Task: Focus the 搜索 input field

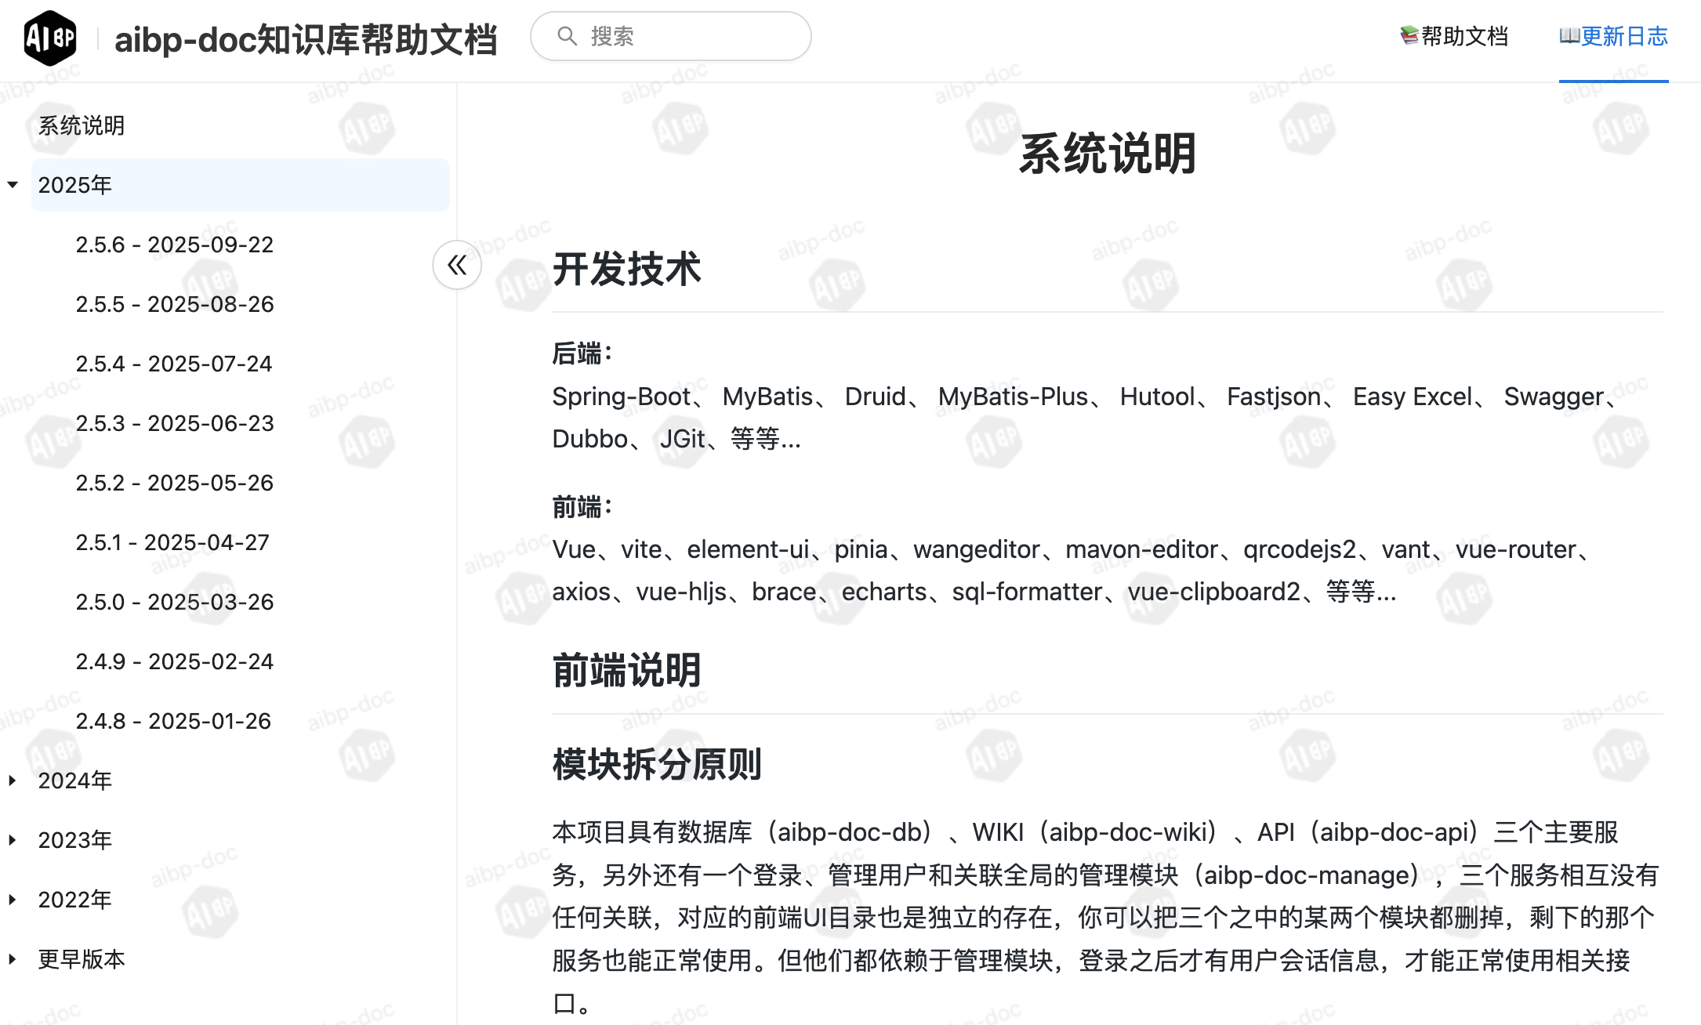Action: [x=690, y=36]
